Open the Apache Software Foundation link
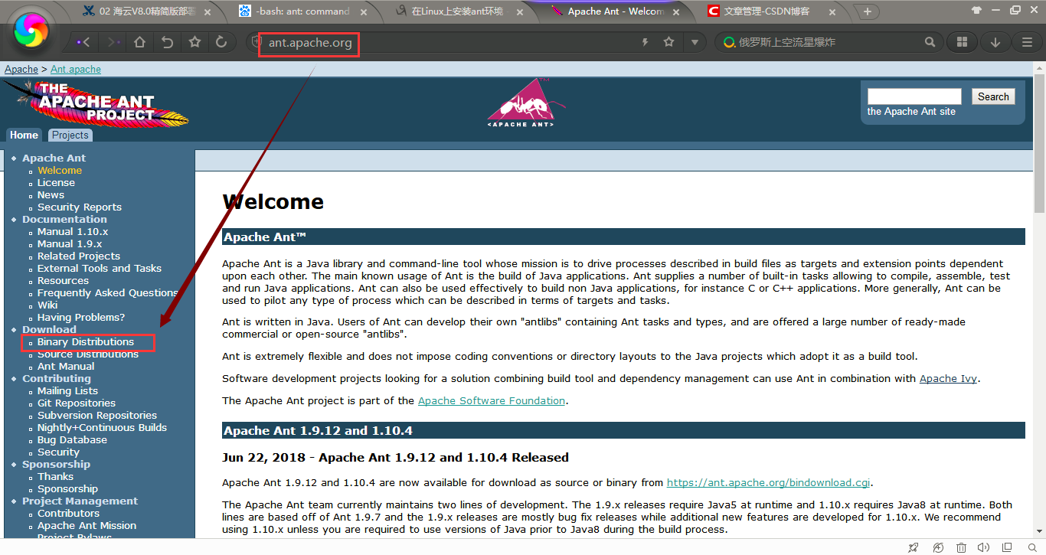This screenshot has height=555, width=1046. tap(492, 401)
